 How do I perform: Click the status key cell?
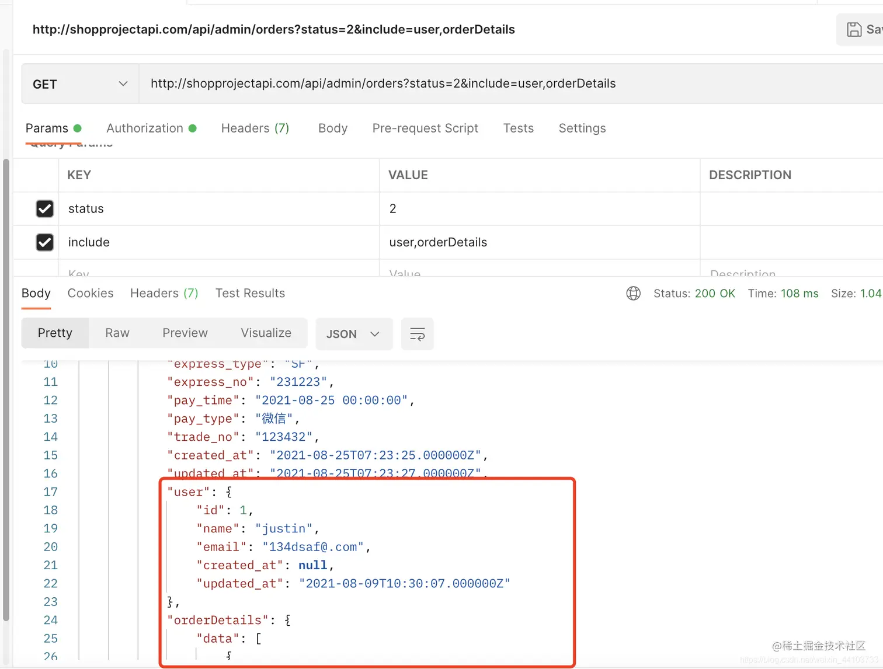pyautogui.click(x=219, y=209)
